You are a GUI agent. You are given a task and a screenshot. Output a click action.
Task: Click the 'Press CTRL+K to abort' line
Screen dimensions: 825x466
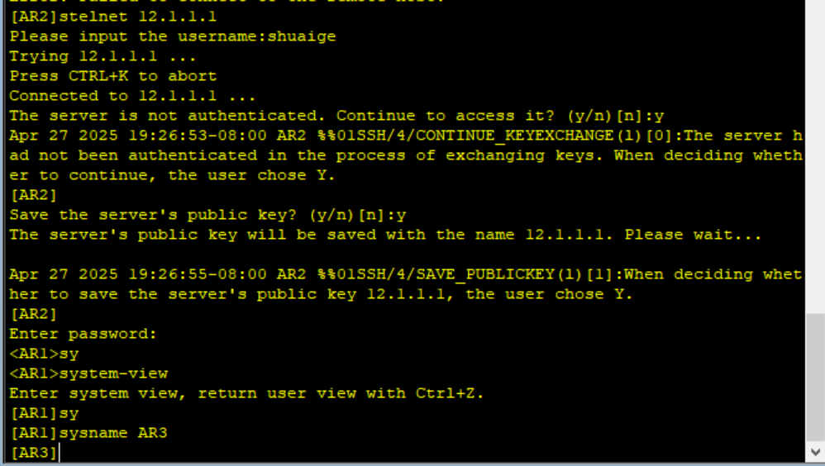tap(113, 76)
